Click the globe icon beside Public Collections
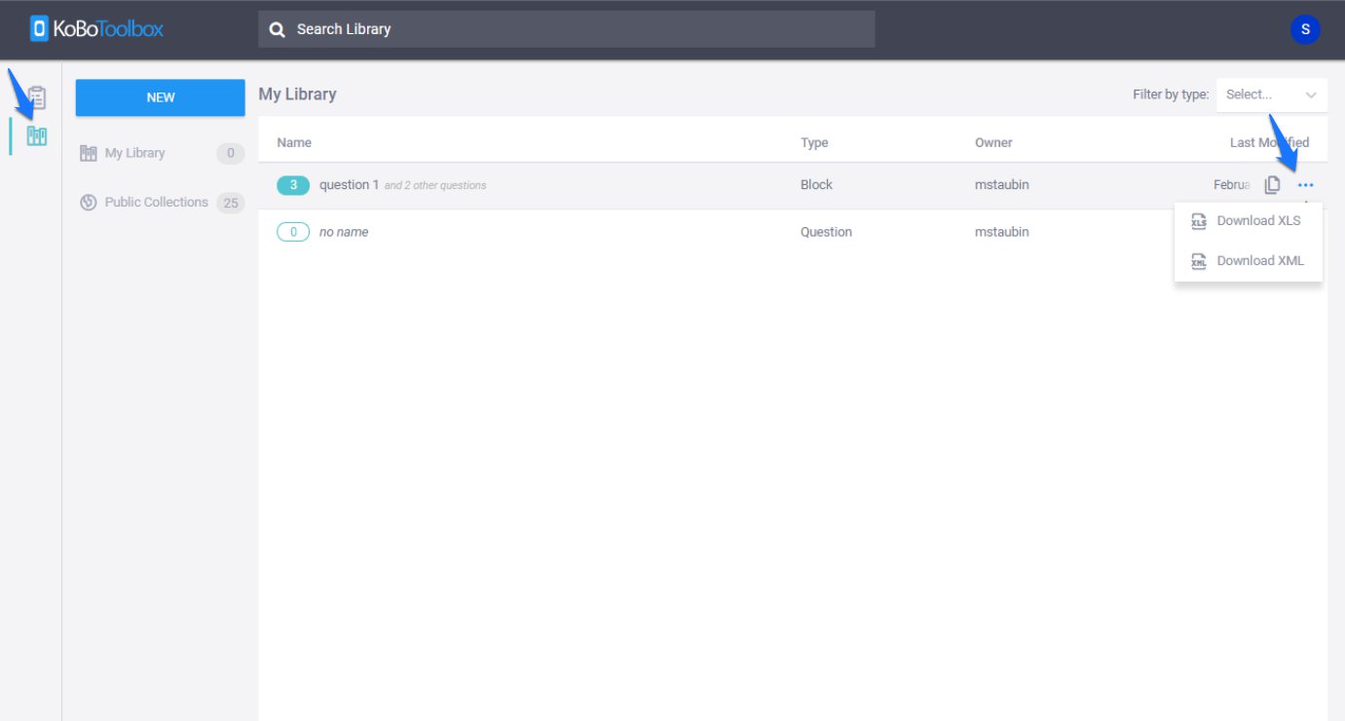 click(88, 203)
